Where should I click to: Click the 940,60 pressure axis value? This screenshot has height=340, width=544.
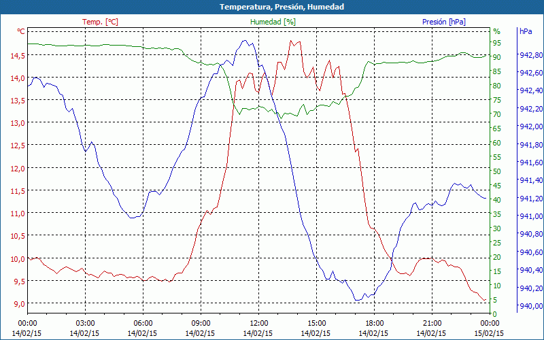tap(530, 252)
